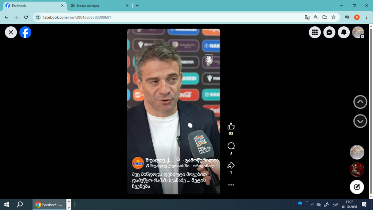
Task: Open the notifications bell
Action: pos(344,32)
